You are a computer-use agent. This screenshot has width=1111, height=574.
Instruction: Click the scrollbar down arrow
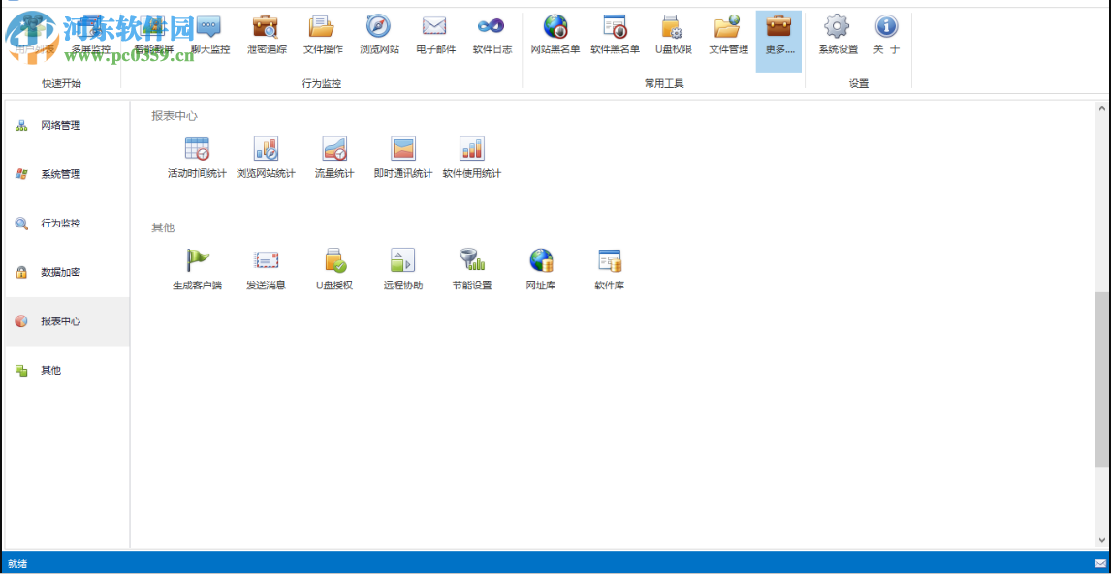[1101, 541]
